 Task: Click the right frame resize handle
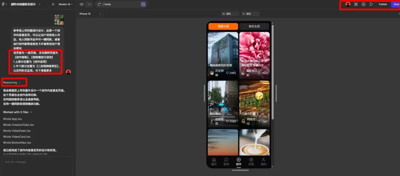pyautogui.click(x=276, y=93)
